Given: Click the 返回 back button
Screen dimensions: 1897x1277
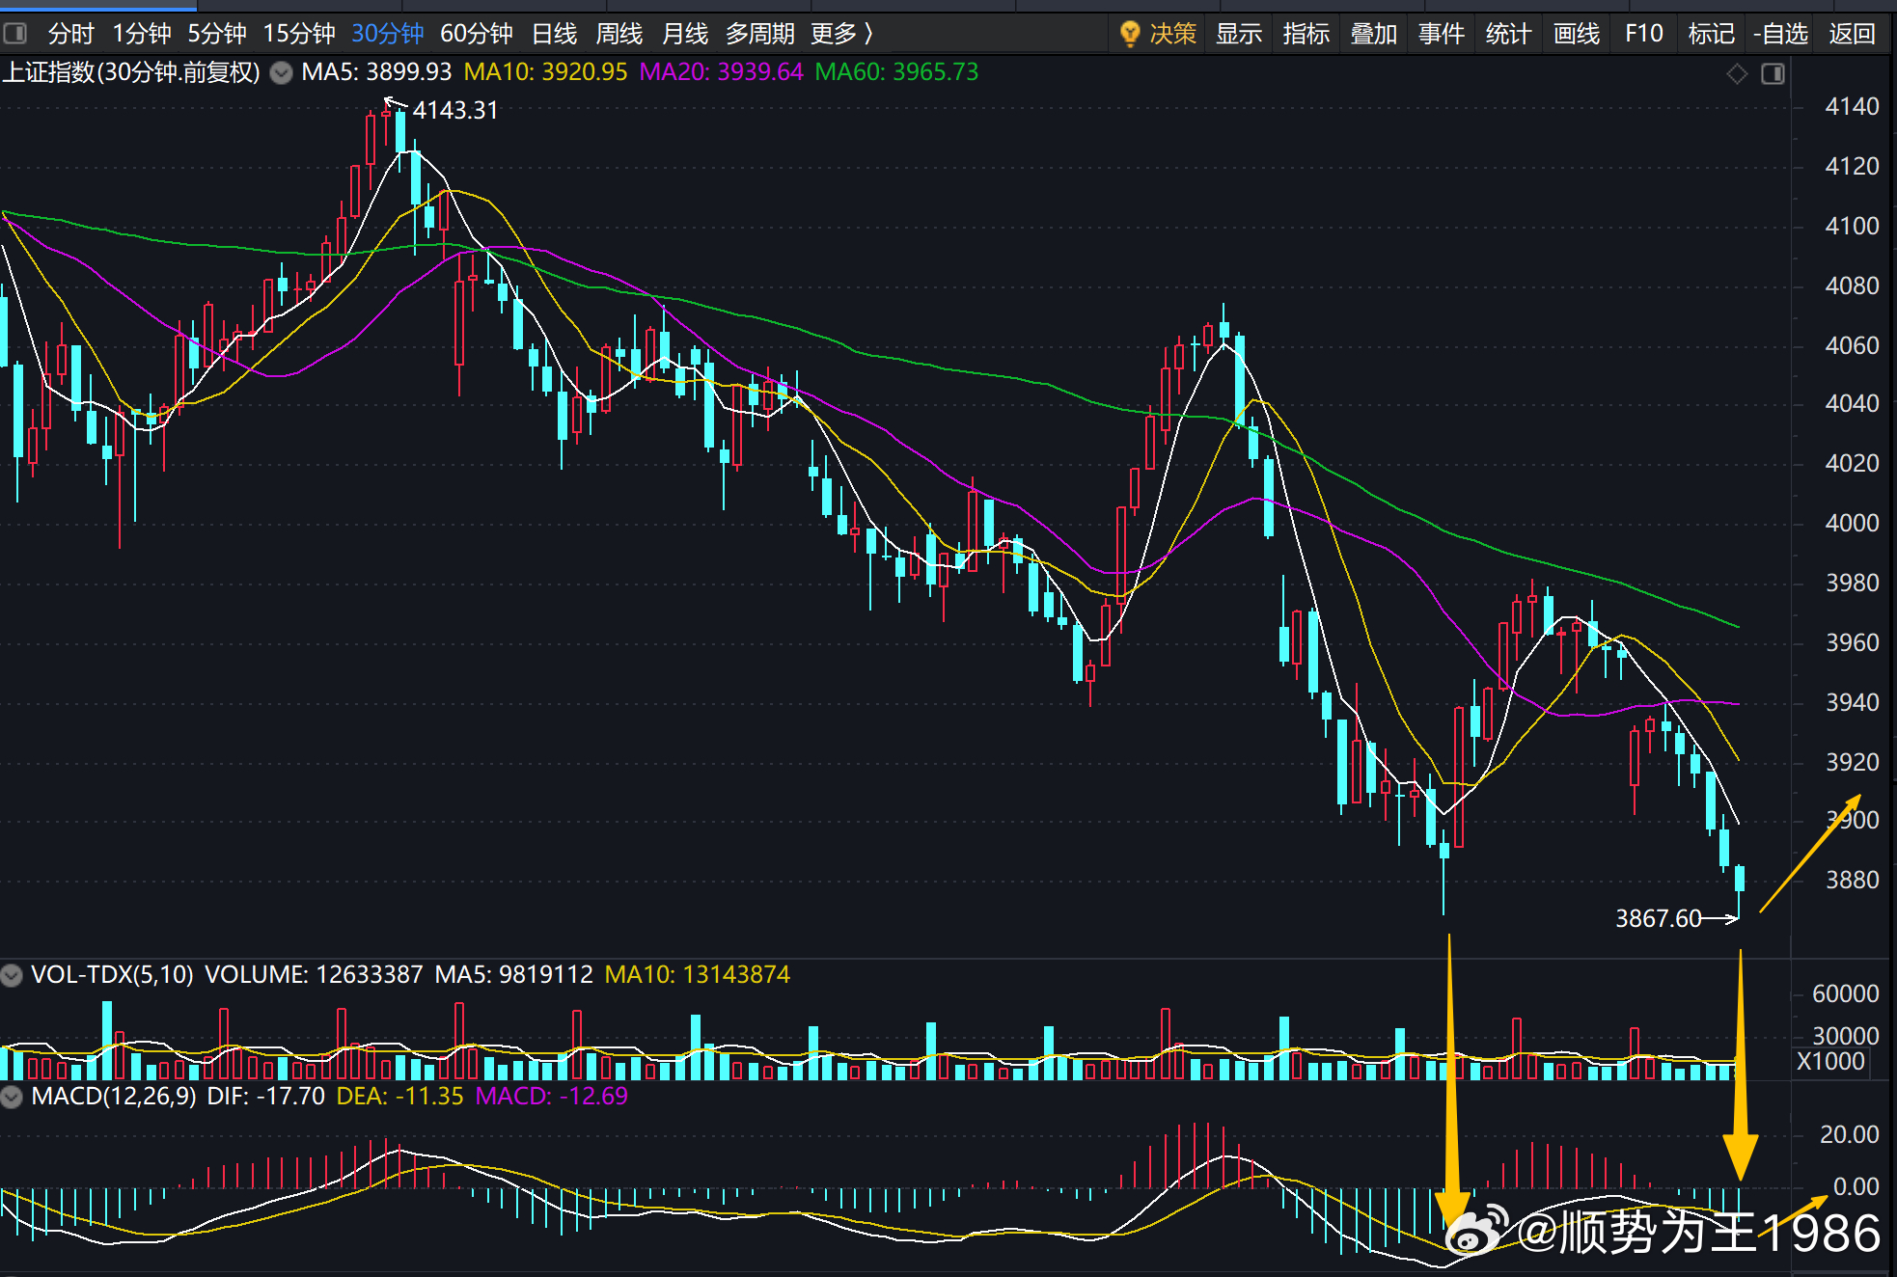Looking at the screenshot, I should (x=1852, y=34).
